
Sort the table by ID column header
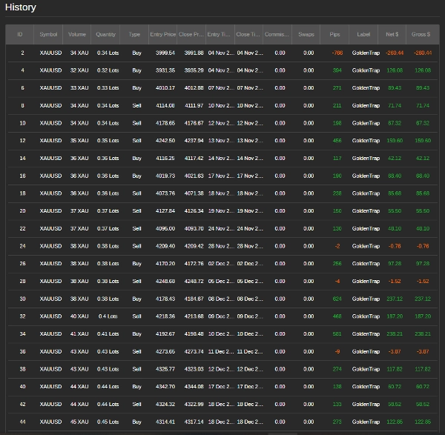point(20,34)
